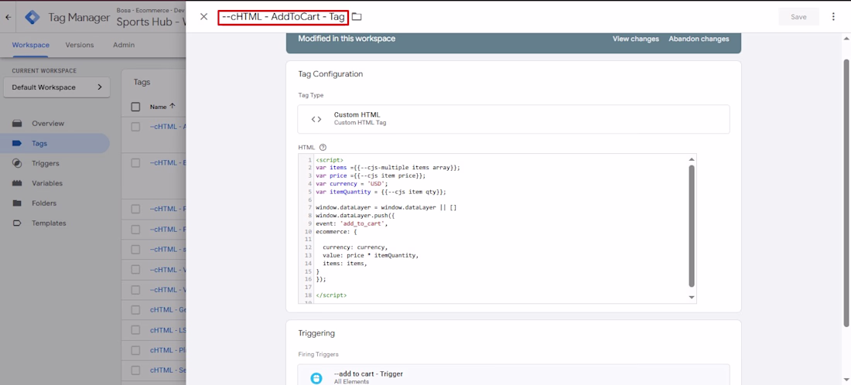
Task: Click the Folders sidebar icon
Action: click(17, 203)
